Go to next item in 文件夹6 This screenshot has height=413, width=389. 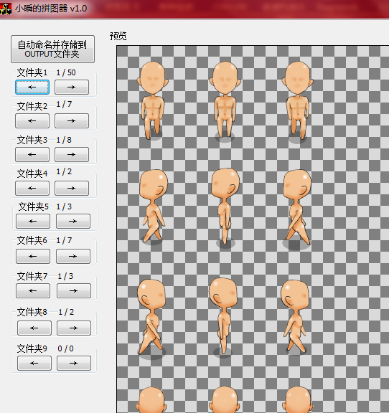pos(73,256)
